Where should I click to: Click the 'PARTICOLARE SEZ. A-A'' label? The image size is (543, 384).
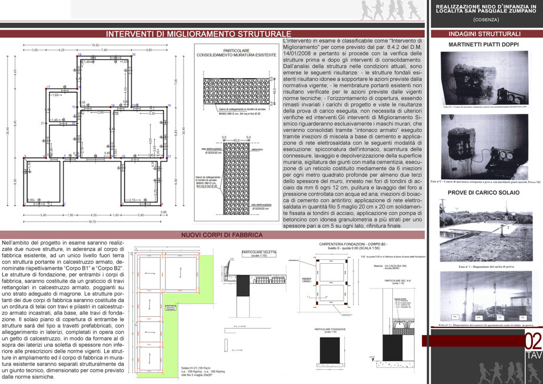pos(399,282)
